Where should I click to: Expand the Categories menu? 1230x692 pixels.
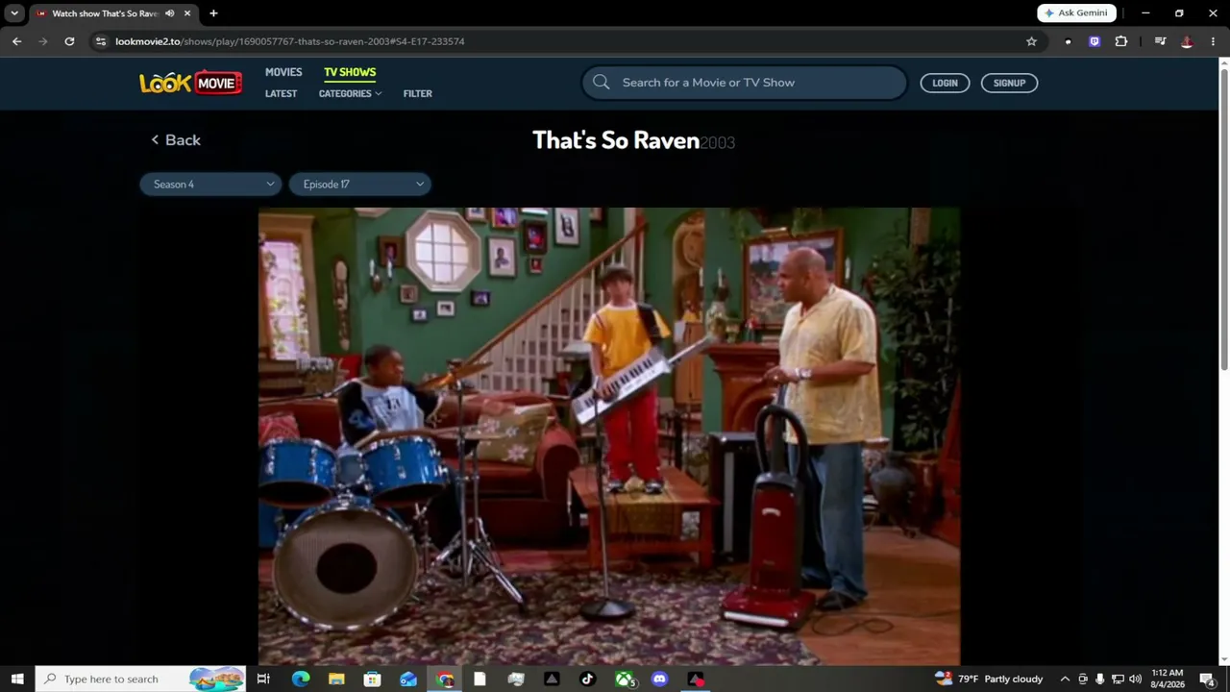(350, 93)
